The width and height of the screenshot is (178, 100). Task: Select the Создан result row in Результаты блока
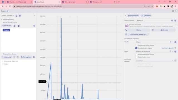click(x=6, y=64)
